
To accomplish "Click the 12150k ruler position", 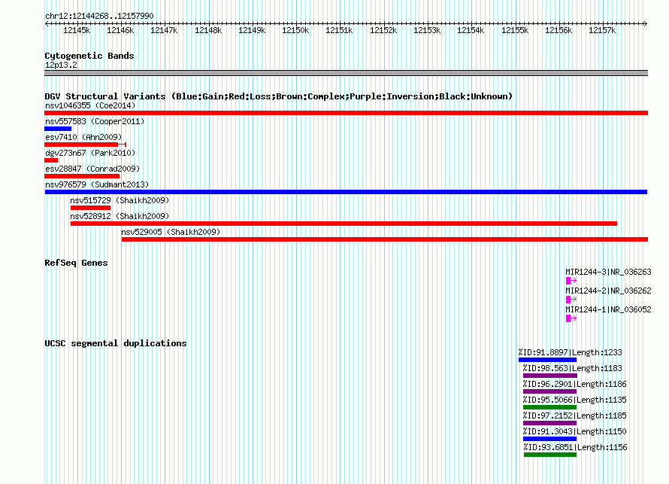I will [x=295, y=30].
